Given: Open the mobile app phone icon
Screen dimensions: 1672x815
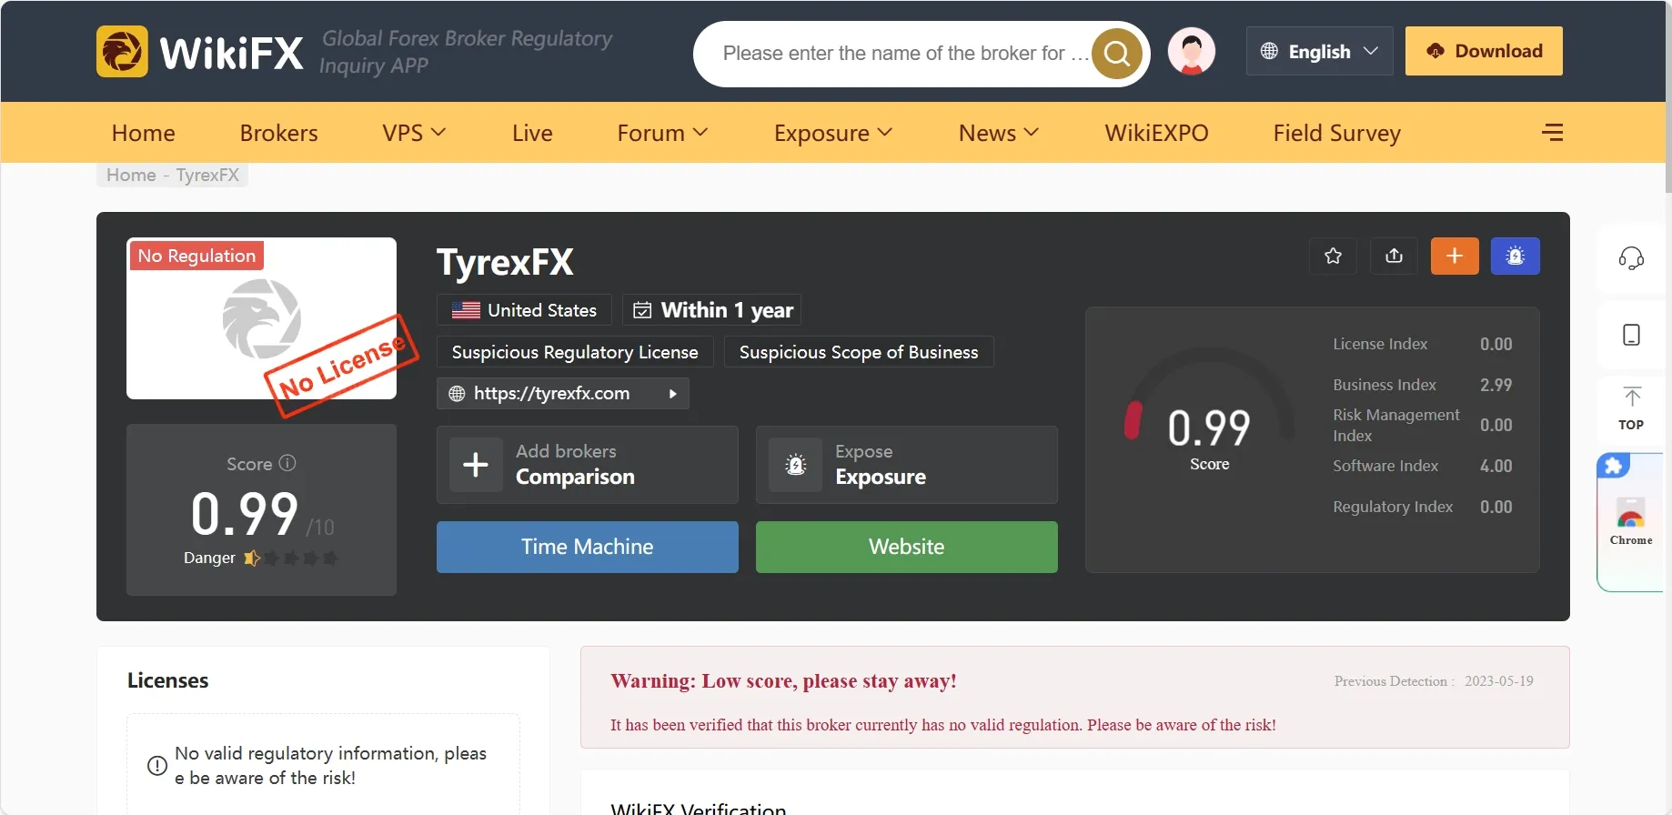Looking at the screenshot, I should [1632, 335].
